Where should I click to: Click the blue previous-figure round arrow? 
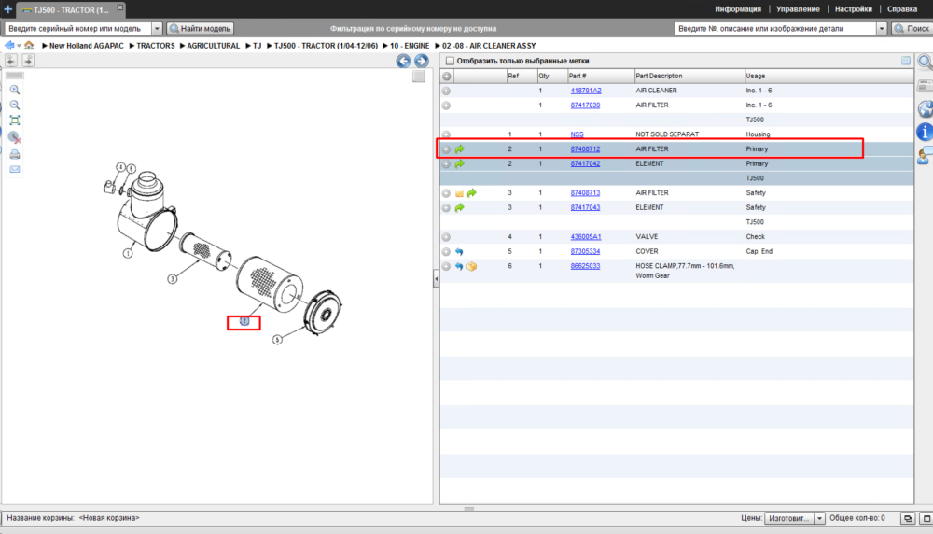click(x=403, y=61)
